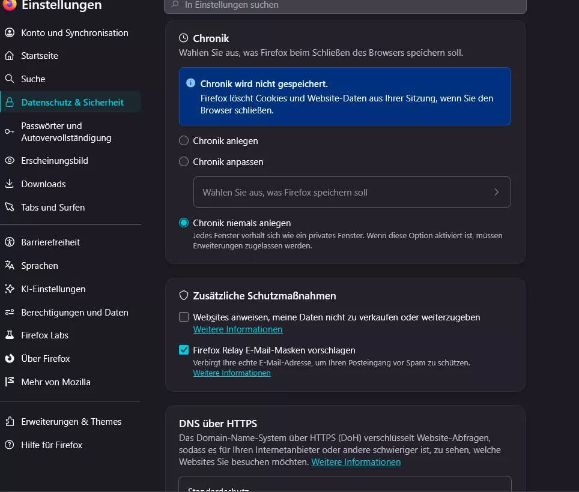The image size is (579, 492).
Task: Open the Suche settings section
Action: tap(70, 79)
